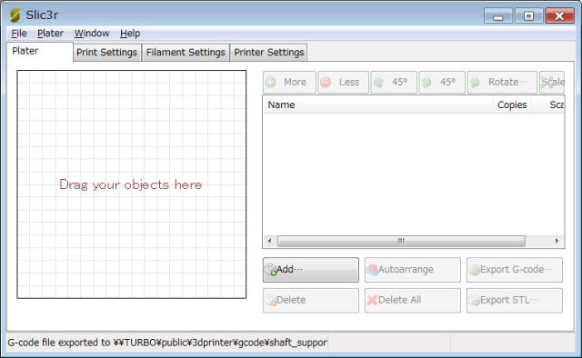Switch to the Filament Settings tab
Image resolution: width=582 pixels, height=358 pixels.
pyautogui.click(x=186, y=53)
